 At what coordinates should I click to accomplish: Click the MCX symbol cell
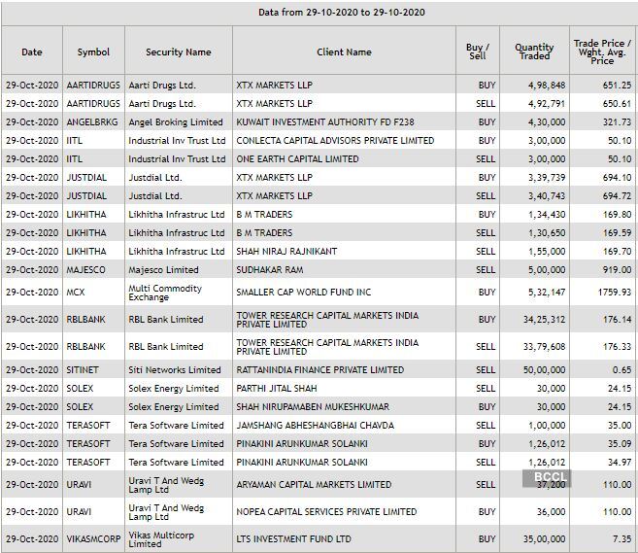click(77, 293)
